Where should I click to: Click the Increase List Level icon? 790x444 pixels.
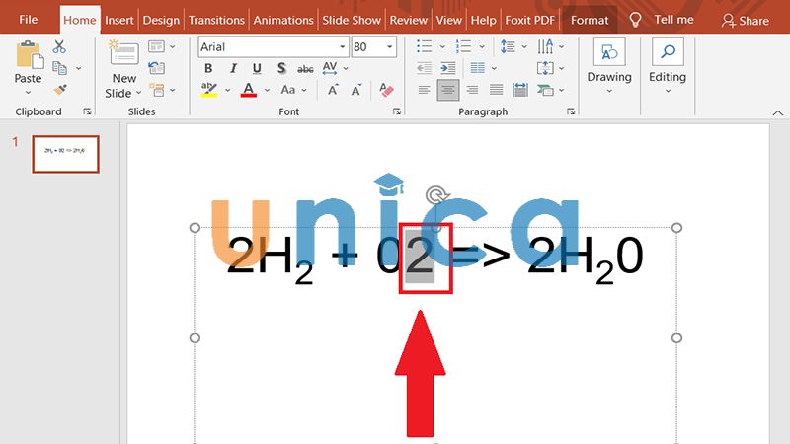click(x=447, y=68)
